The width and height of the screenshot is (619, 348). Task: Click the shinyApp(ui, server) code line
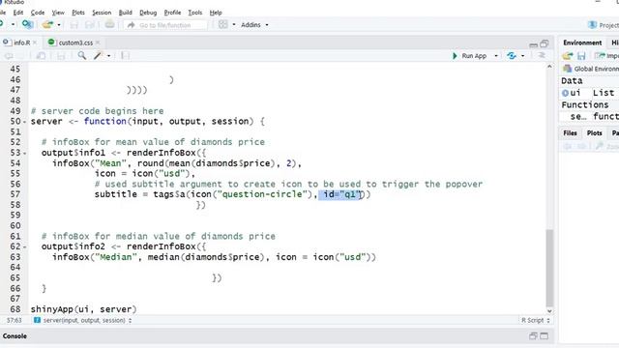click(84, 309)
